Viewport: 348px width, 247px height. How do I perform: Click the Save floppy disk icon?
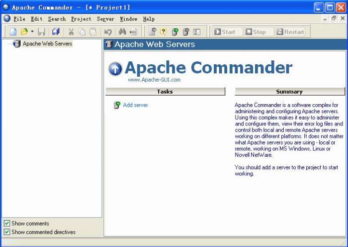click(x=41, y=32)
